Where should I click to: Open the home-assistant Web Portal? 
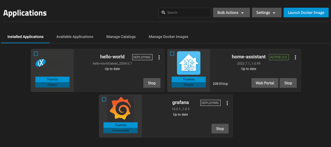265,83
